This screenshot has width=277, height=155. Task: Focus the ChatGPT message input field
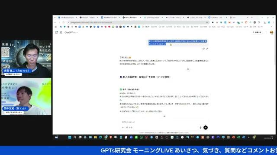point(164,122)
